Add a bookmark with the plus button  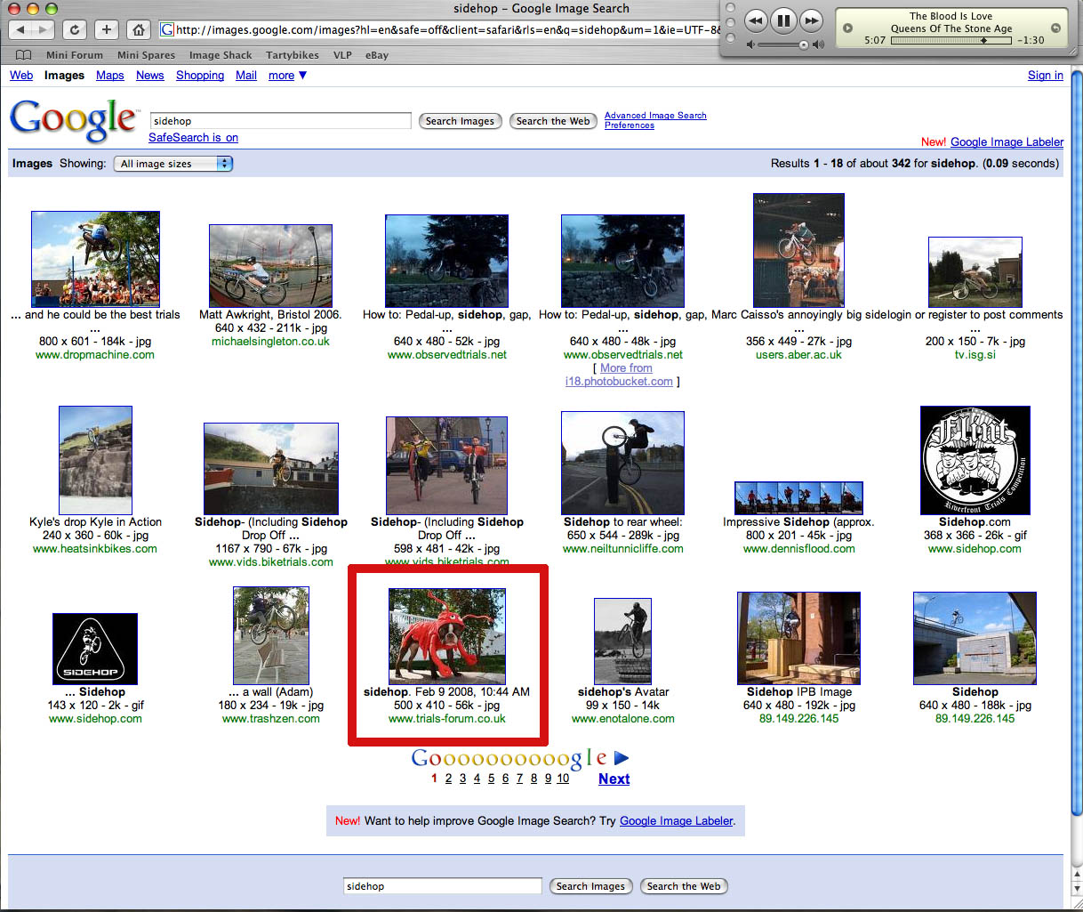(x=107, y=29)
